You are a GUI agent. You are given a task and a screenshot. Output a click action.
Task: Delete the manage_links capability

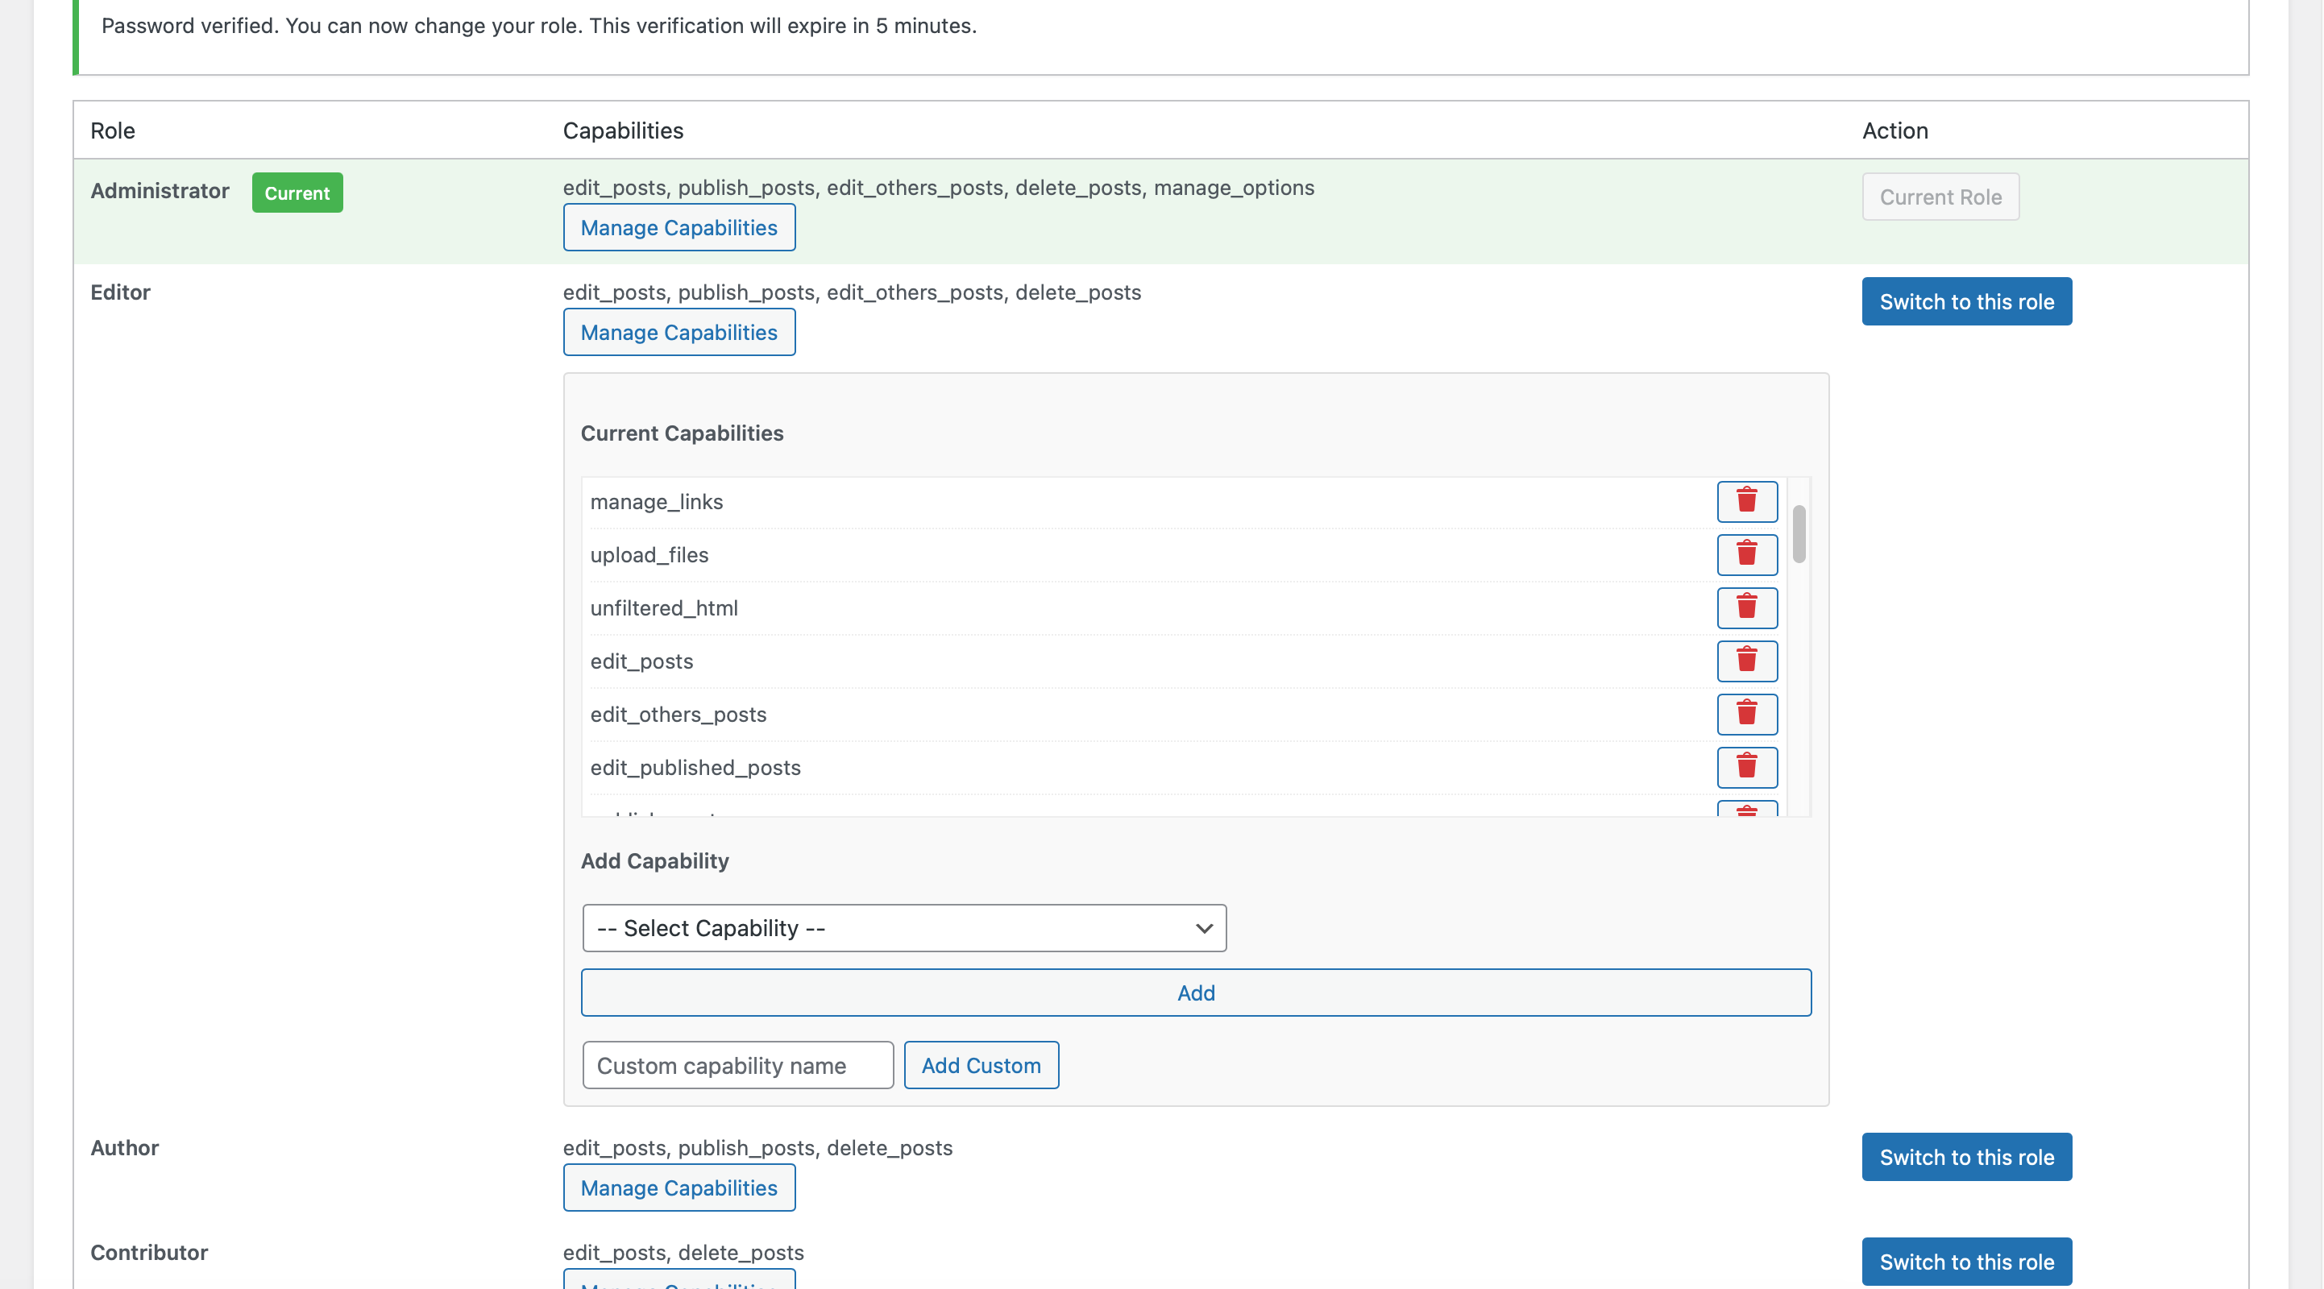click(1746, 502)
